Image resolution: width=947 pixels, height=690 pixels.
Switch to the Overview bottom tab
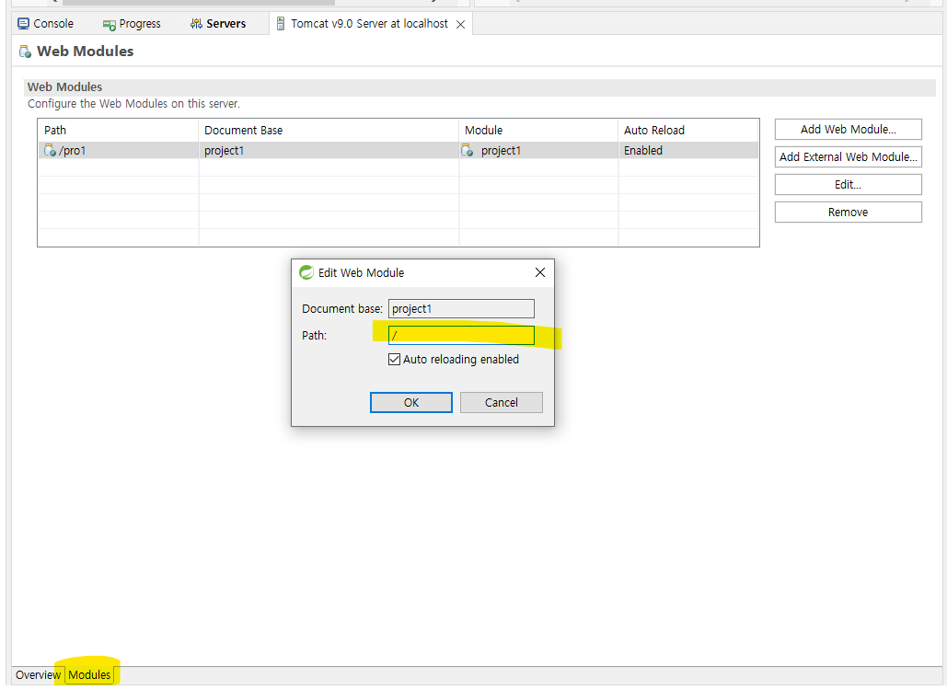(38, 675)
